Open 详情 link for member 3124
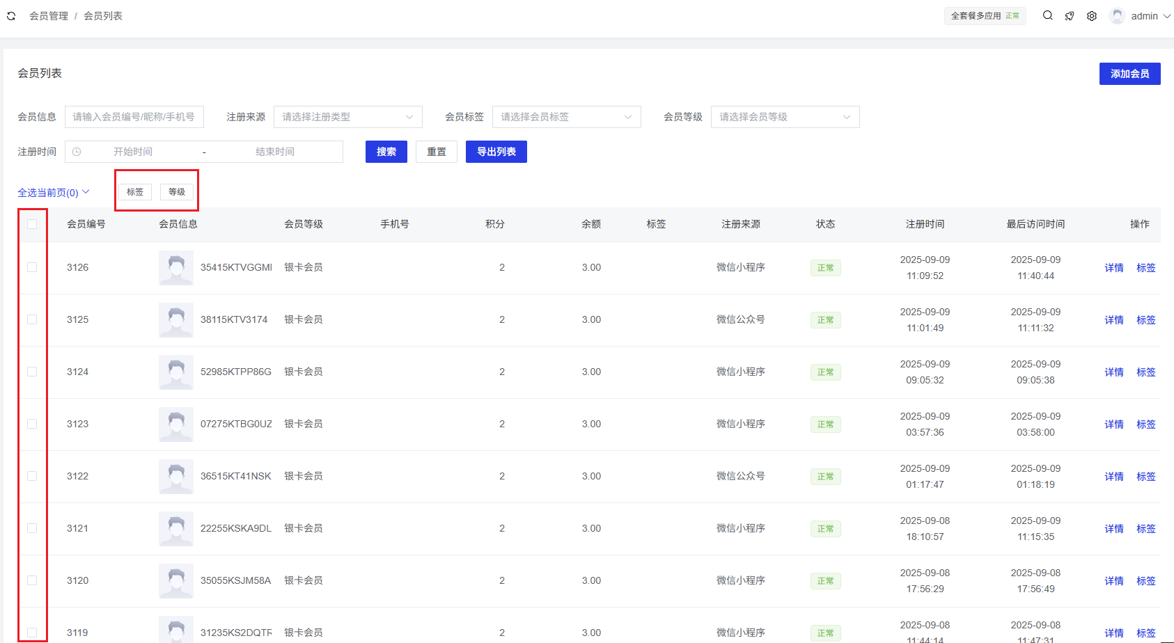Viewport: 1174px width, 643px height. (1113, 372)
